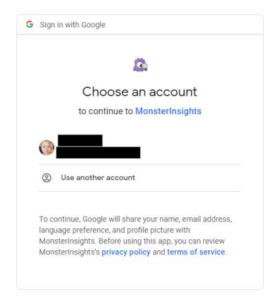Open the privacy policy link
Viewport: 274px width, 297px height.
[126, 252]
